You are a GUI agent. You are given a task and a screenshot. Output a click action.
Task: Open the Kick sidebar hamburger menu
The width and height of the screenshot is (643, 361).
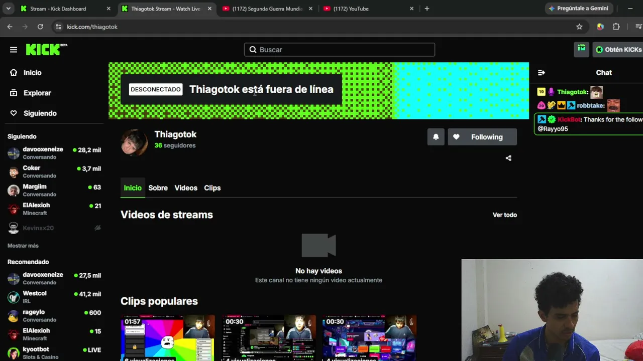14,50
